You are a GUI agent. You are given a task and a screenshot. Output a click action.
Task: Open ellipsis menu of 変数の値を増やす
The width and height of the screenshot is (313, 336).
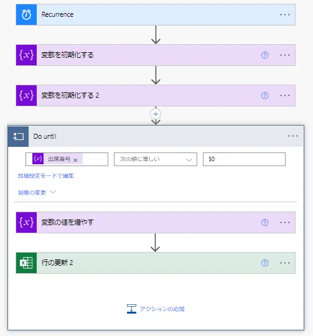click(x=285, y=222)
